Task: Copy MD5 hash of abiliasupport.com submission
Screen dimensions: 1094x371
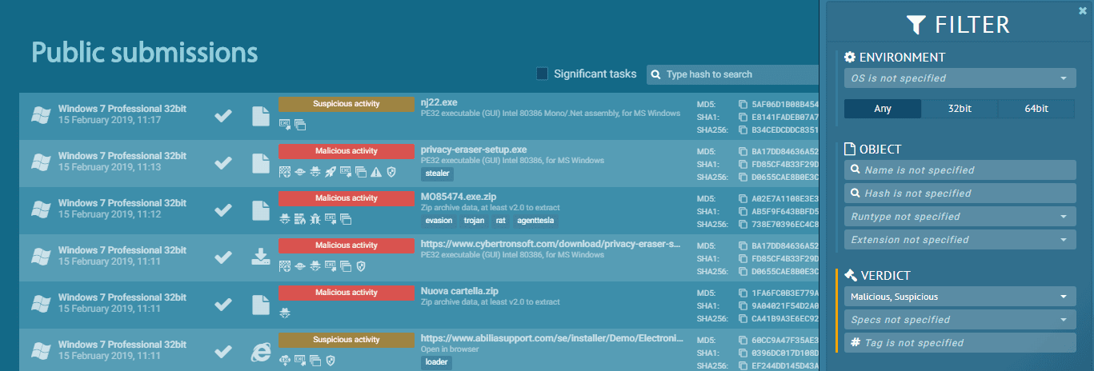Action: click(743, 340)
